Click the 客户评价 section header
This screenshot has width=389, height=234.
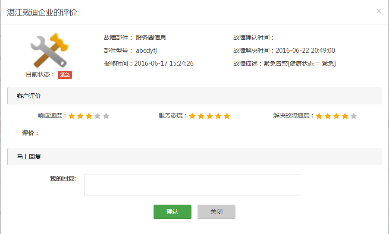click(x=194, y=96)
